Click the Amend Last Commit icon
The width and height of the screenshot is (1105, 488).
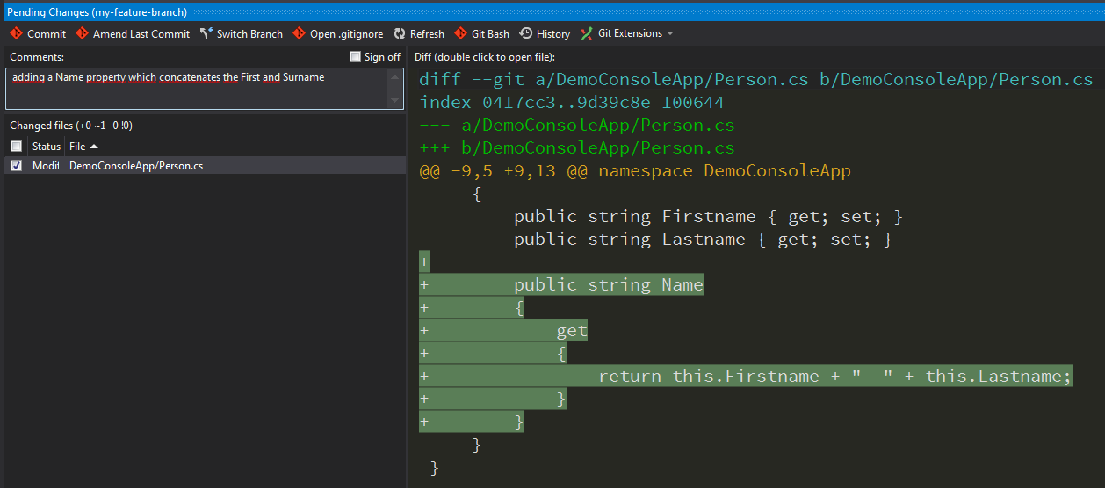[83, 33]
